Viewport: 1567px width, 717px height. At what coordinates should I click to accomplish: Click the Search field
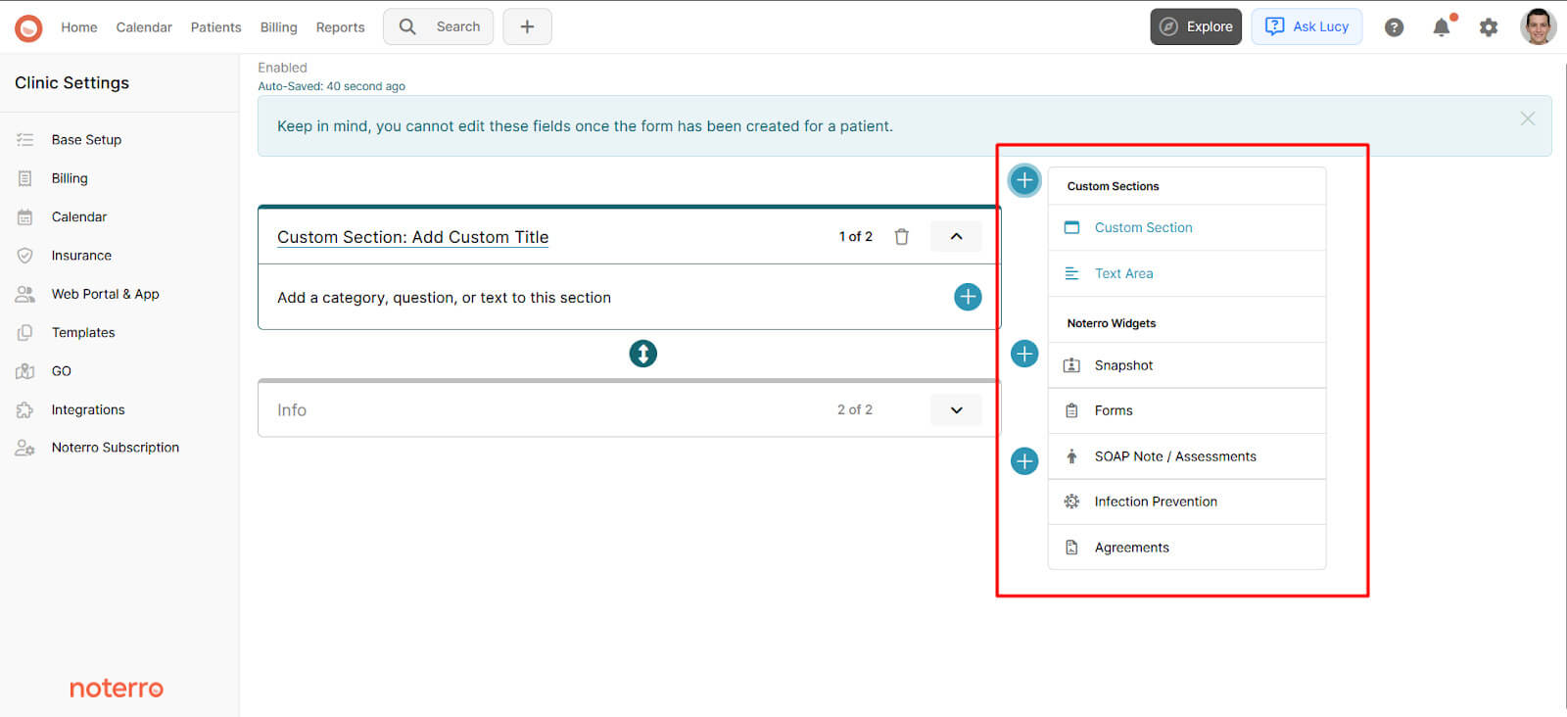[x=439, y=26]
